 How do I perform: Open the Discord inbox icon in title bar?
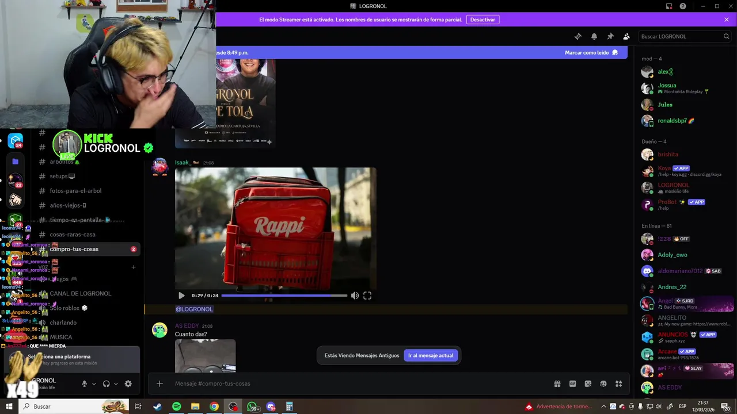(x=669, y=6)
